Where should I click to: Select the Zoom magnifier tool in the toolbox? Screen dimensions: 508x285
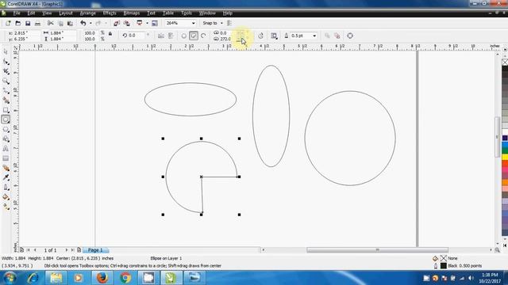pos(6,81)
